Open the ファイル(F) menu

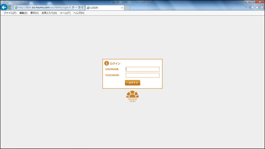coord(10,13)
